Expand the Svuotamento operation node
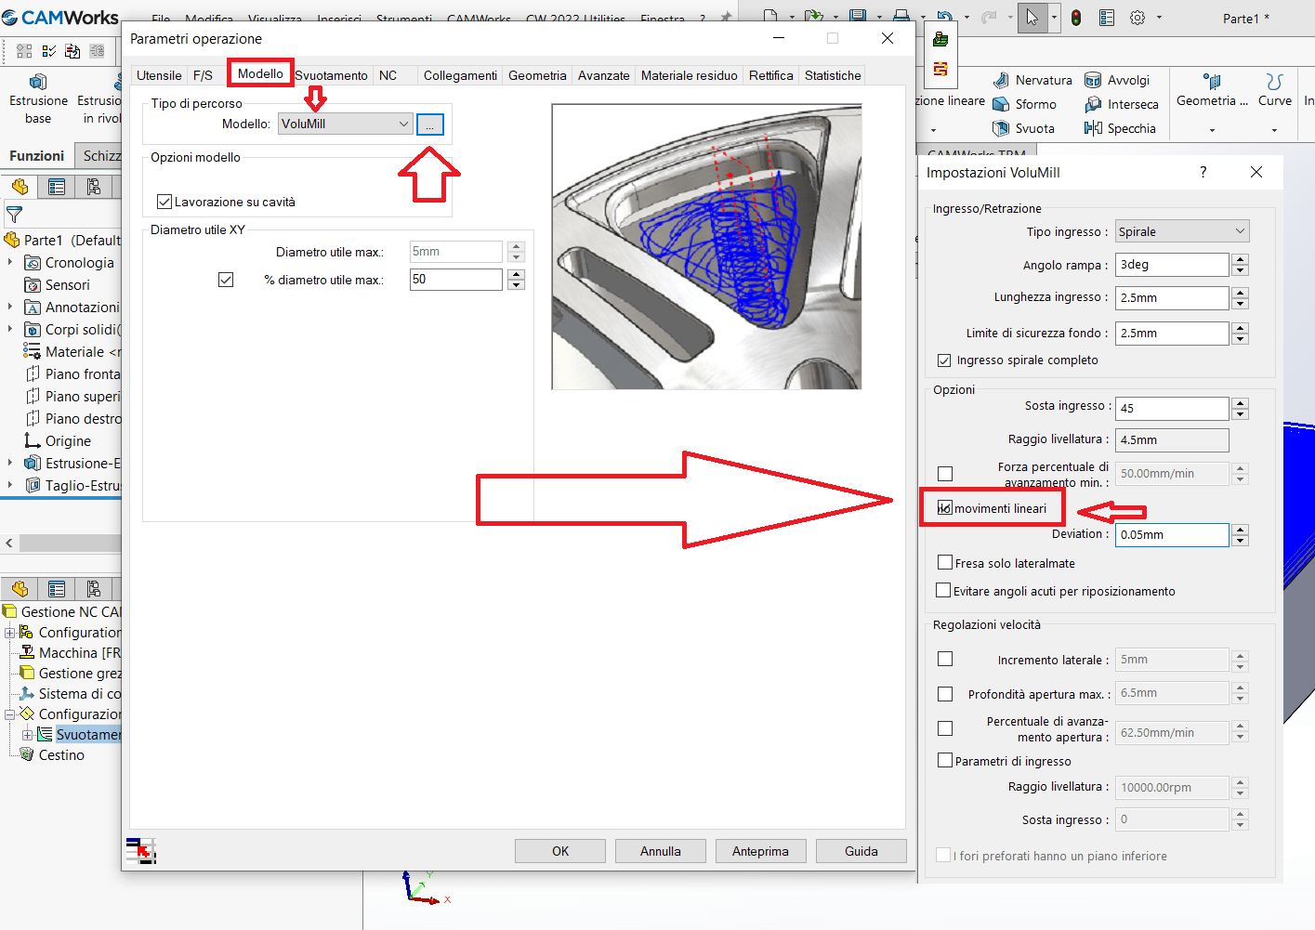The image size is (1315, 930). [27, 735]
